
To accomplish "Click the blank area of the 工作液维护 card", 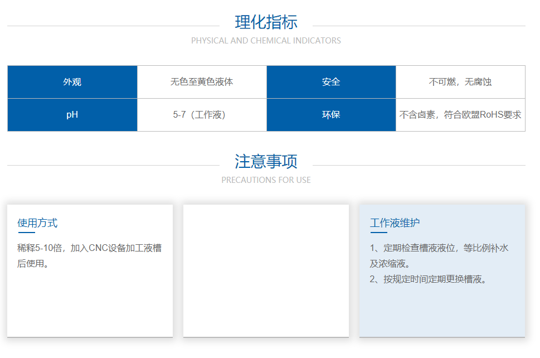I will click(442, 312).
